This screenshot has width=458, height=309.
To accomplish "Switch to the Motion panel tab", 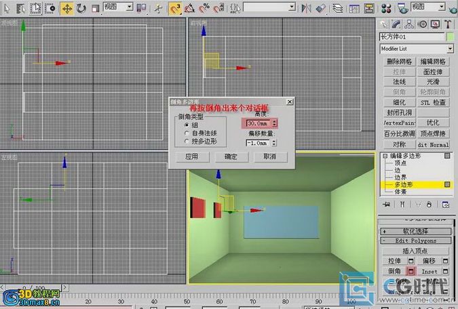I will click(422, 24).
